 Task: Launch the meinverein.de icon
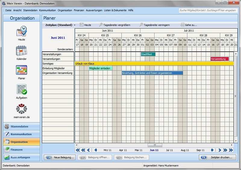click(x=21, y=109)
